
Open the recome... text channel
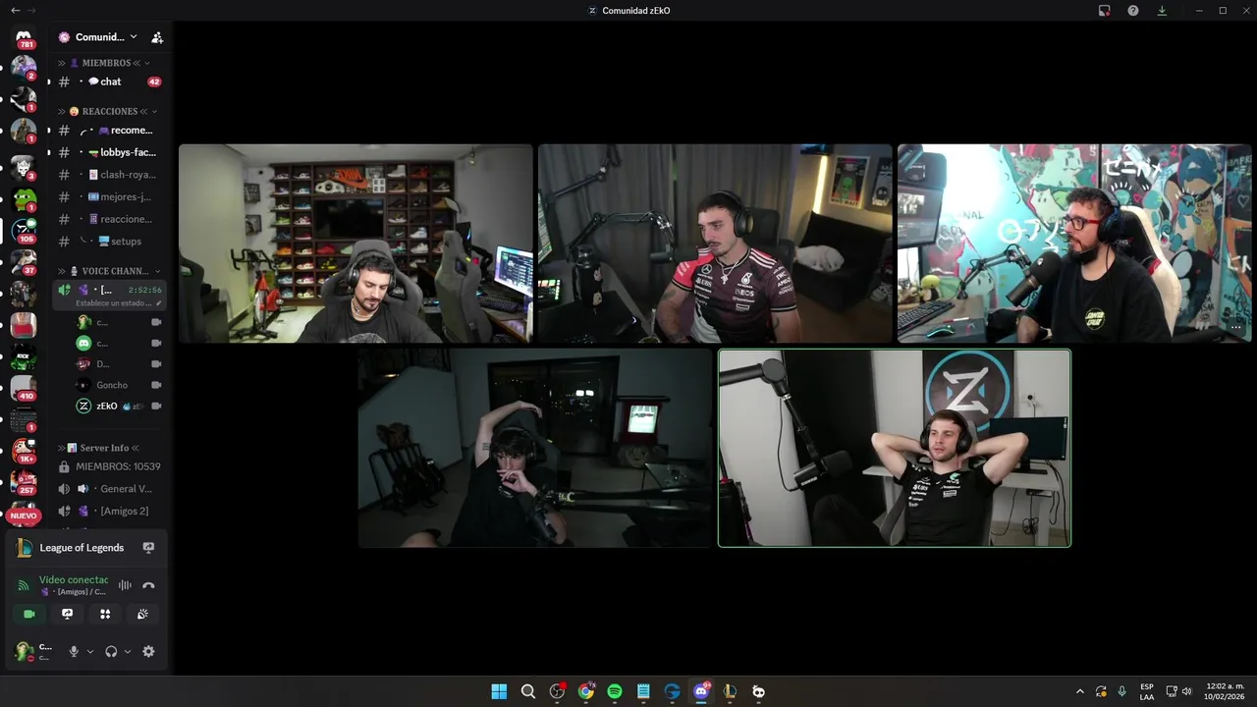point(109,130)
